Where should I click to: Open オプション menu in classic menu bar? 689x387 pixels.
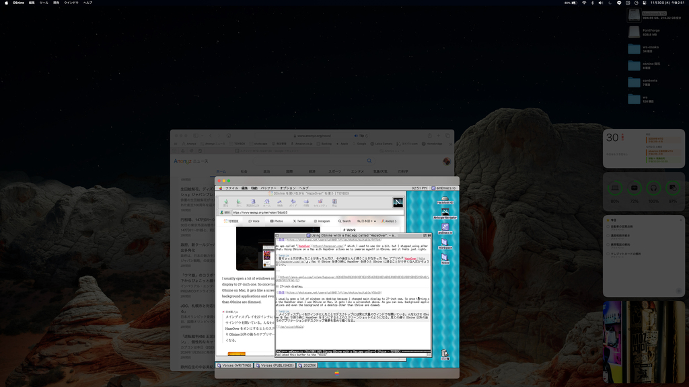288,188
